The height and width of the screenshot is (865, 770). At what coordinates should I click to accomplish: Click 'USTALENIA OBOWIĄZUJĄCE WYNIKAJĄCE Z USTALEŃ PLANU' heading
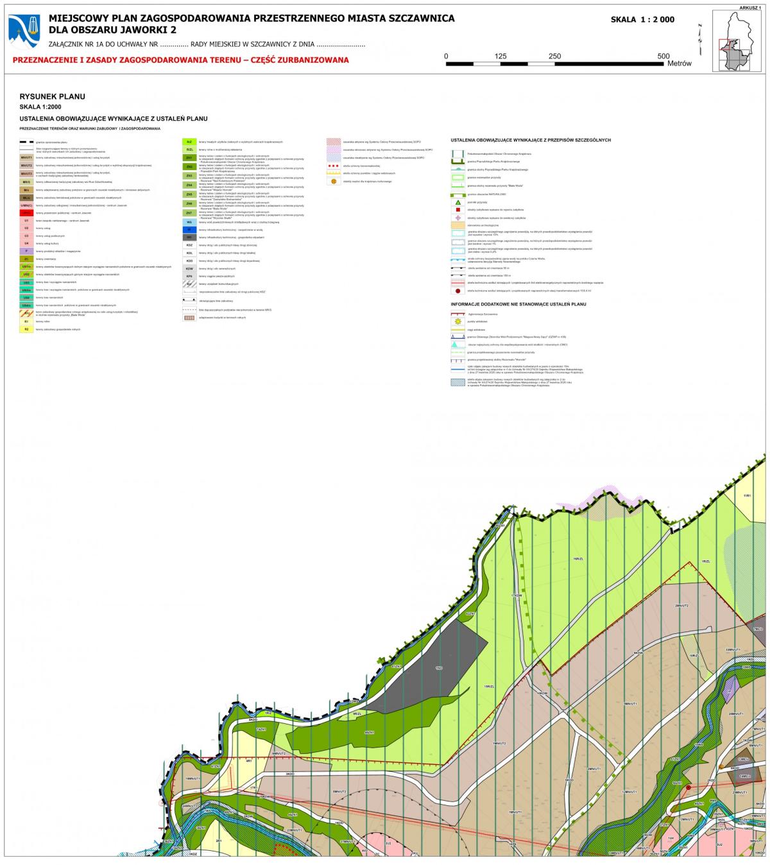coord(113,119)
